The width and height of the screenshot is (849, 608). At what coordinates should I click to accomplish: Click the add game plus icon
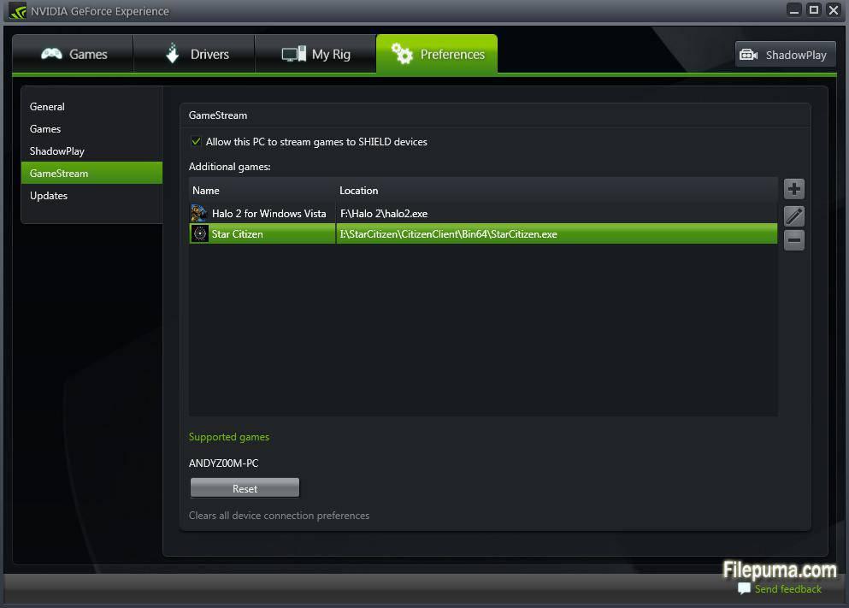coord(793,189)
